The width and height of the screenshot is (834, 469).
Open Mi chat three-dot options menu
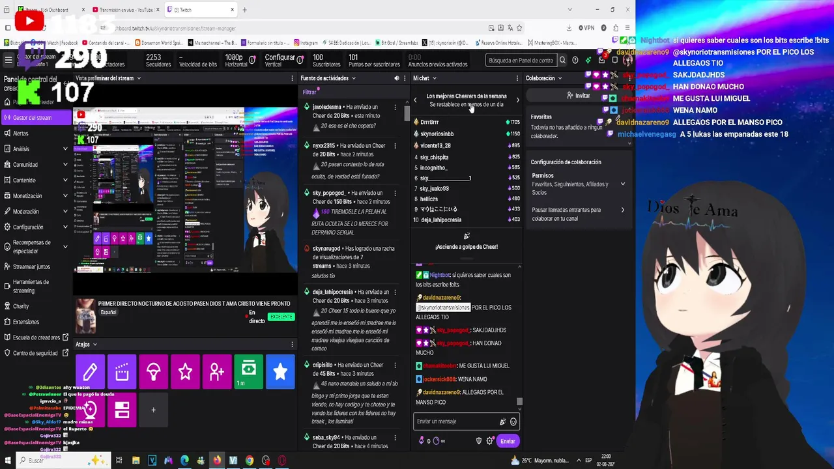(x=518, y=78)
